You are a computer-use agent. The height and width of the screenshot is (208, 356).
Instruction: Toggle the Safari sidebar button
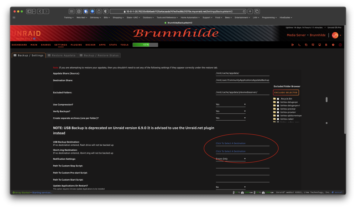pyautogui.click(x=29, y=11)
